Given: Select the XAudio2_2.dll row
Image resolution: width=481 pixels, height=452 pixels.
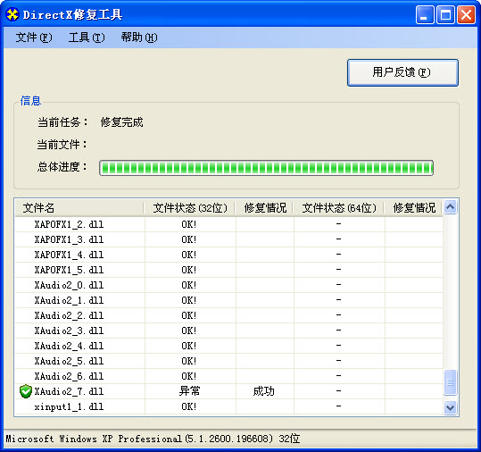Looking at the screenshot, I should click(x=228, y=315).
